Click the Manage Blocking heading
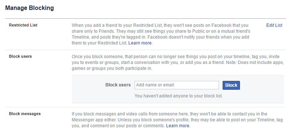This screenshot has width=291, height=132. [30, 8]
